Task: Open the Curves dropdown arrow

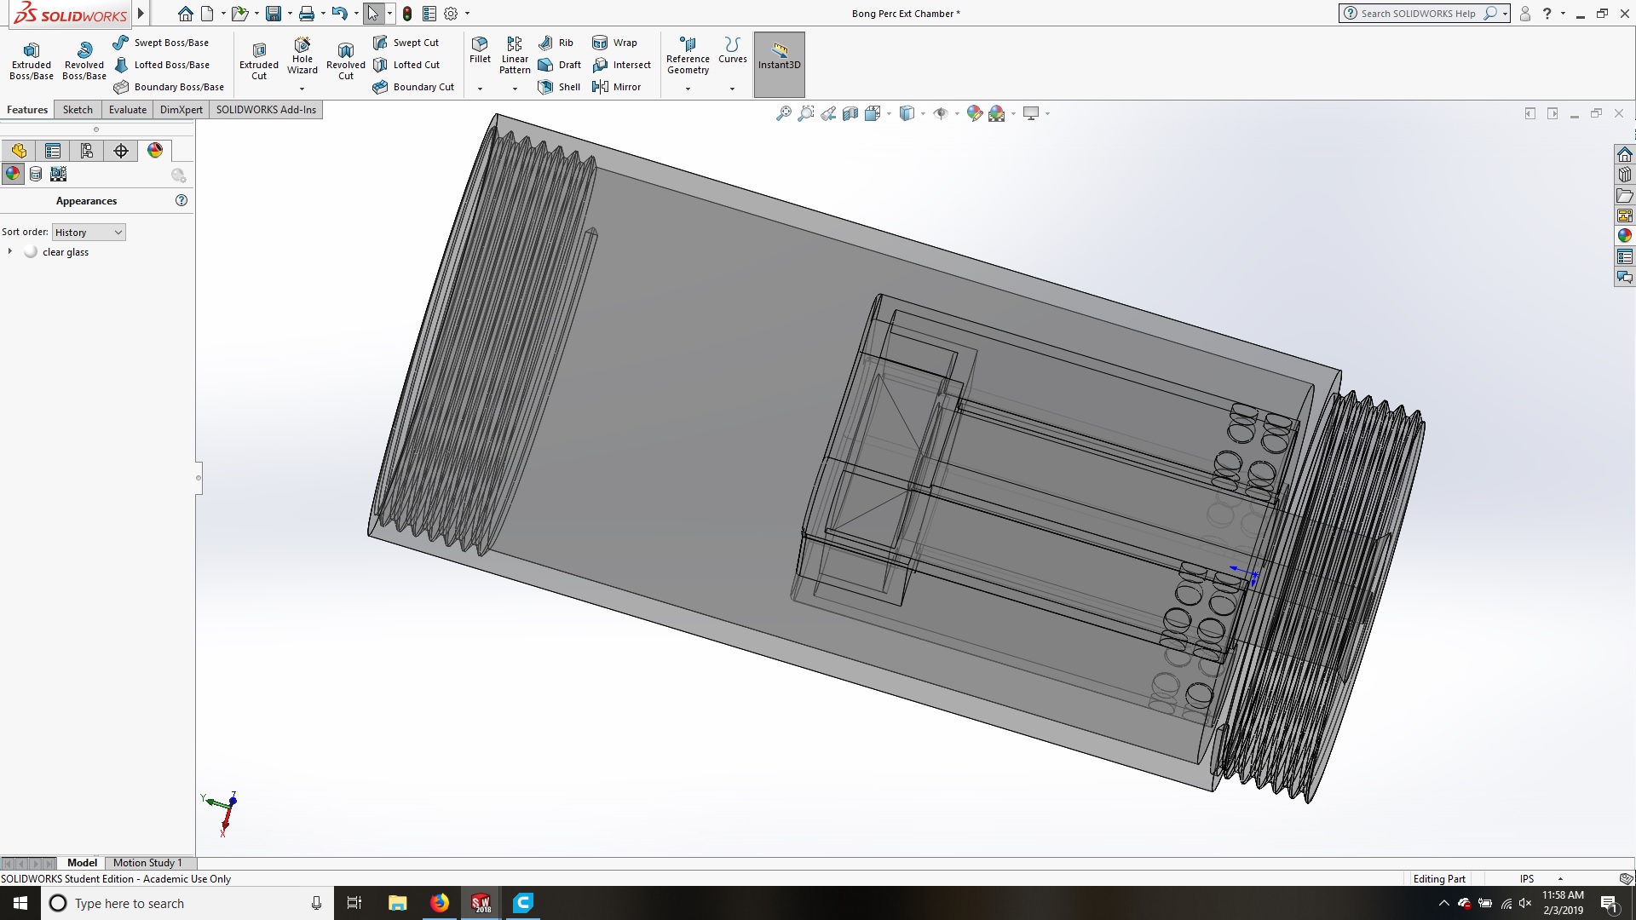Action: click(732, 89)
